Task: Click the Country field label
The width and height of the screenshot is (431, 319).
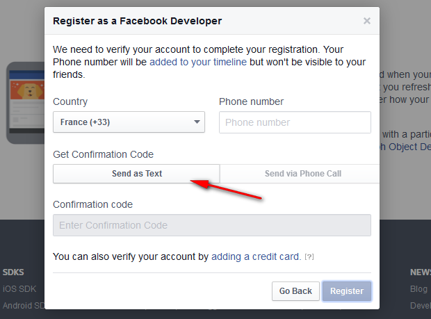Action: click(x=70, y=101)
